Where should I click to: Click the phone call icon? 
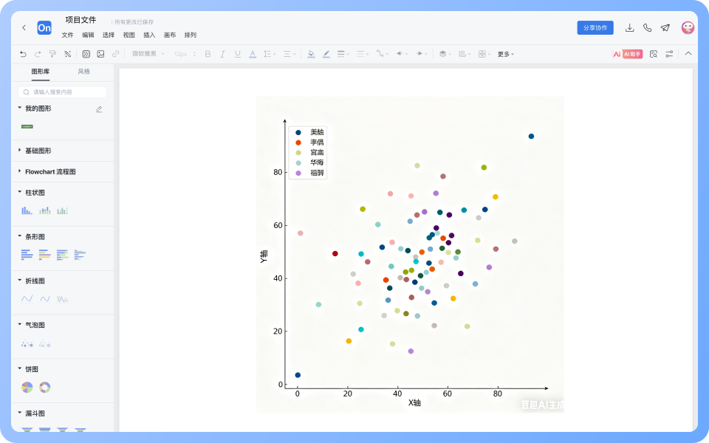click(x=648, y=28)
